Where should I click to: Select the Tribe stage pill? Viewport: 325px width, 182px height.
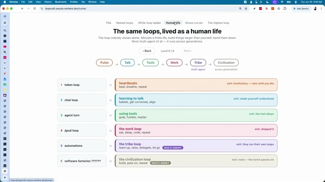click(x=198, y=63)
